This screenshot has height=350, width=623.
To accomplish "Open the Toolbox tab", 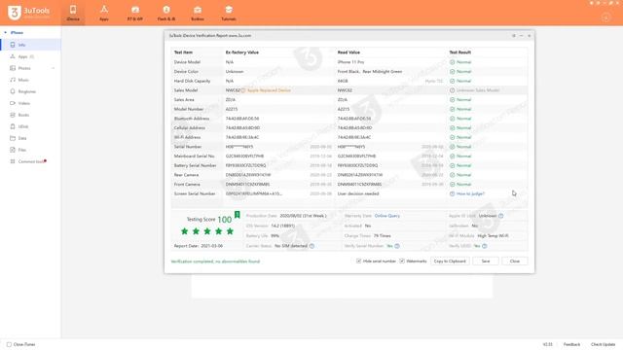I will (198, 13).
